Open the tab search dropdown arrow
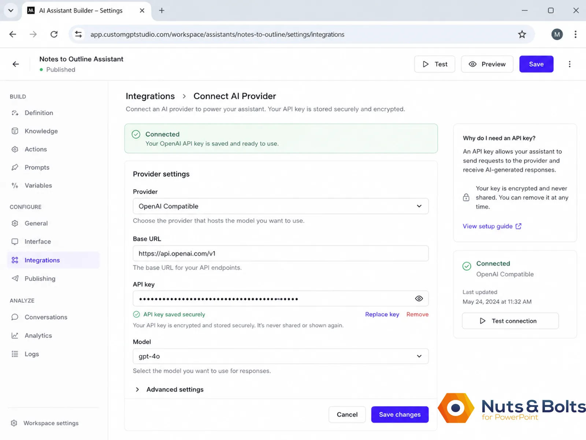Screen dimensions: 586x440 point(11,11)
